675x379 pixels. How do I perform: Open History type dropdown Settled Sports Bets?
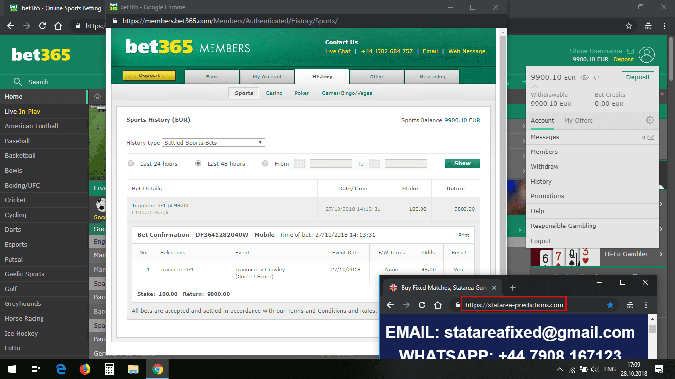214,143
